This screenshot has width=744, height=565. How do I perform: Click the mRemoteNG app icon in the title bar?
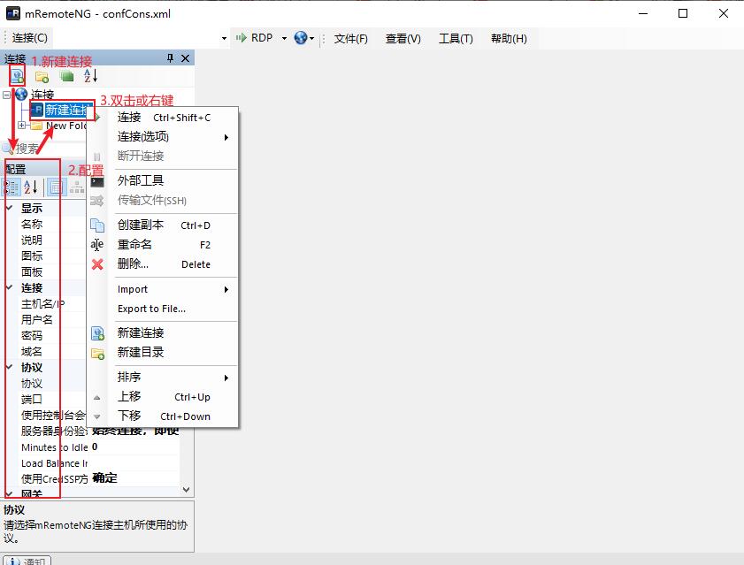[x=12, y=13]
